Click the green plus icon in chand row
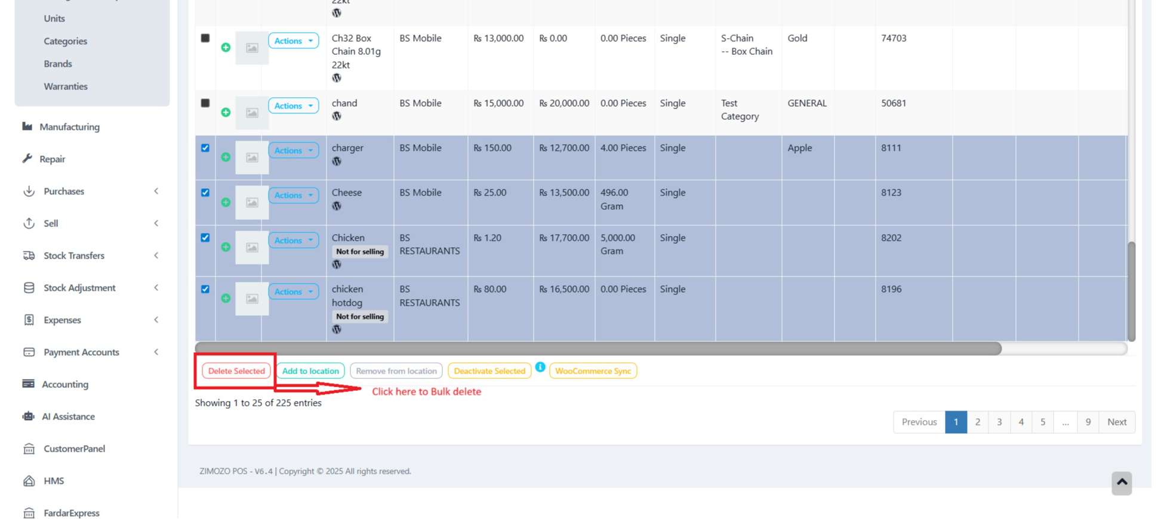This screenshot has width=1161, height=519. 226,113
